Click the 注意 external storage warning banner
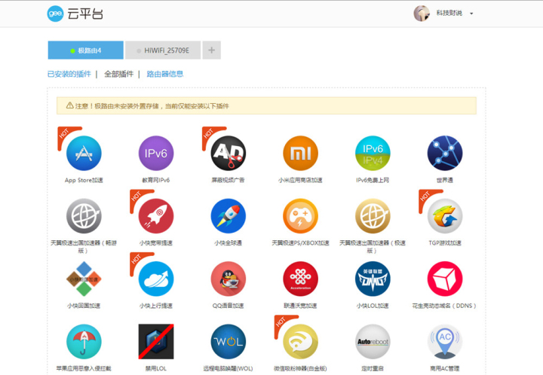Image resolution: width=543 pixels, height=375 pixels. pyautogui.click(x=267, y=105)
